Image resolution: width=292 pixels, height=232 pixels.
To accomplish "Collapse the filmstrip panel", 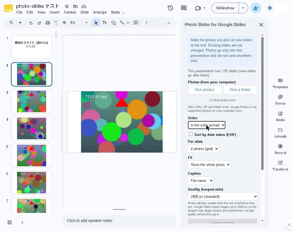I will click(x=22, y=222).
